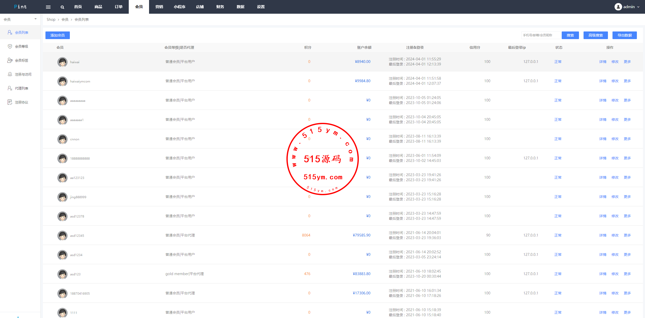Collapse the 会员 sidebar dropdown arrow
The width and height of the screenshot is (645, 318).
point(36,19)
